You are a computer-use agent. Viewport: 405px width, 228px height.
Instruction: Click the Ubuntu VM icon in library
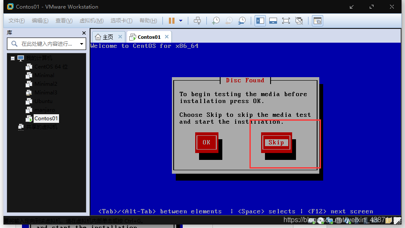[x=29, y=101]
